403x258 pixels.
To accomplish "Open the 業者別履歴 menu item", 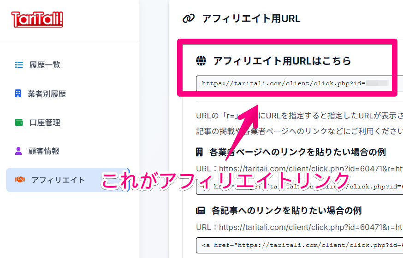I will pos(47,94).
